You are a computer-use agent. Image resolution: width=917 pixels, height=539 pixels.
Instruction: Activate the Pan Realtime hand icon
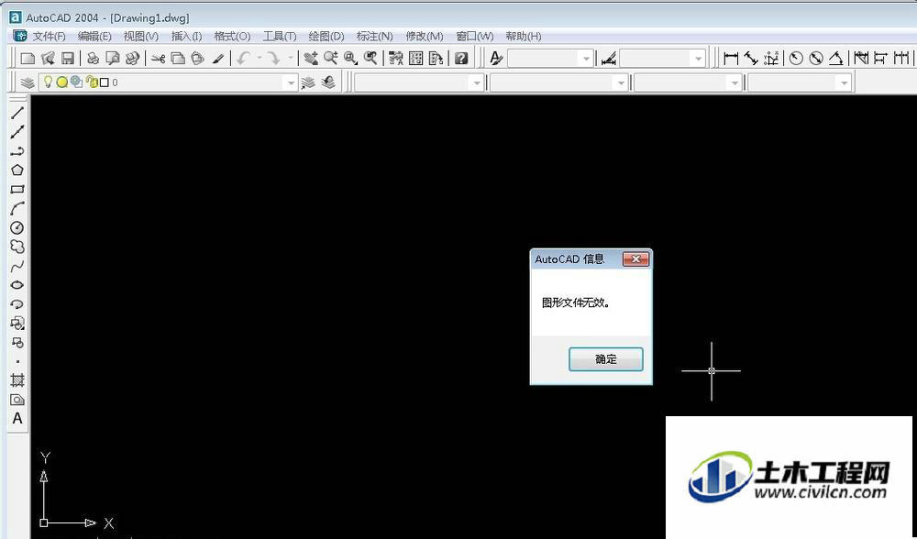(311, 58)
